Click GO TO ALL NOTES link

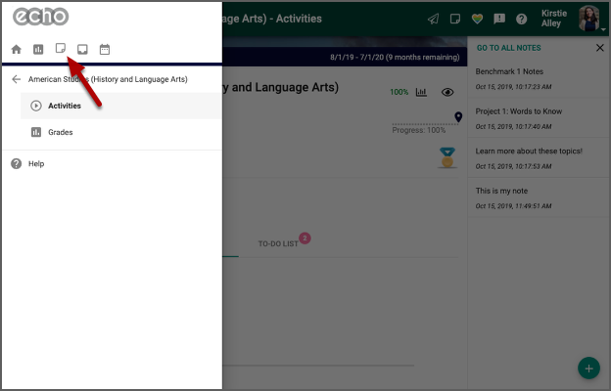pyautogui.click(x=508, y=48)
